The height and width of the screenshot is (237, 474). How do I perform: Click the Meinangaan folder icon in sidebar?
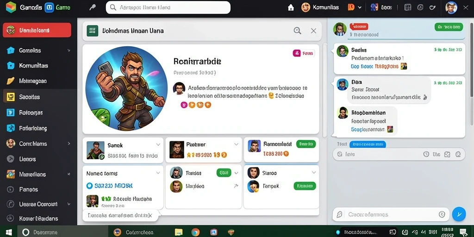tap(11, 81)
